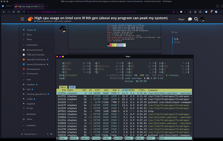Screen dimensions: 223x141
Task: Click the globe icon in address bar
Action: [181, 12]
